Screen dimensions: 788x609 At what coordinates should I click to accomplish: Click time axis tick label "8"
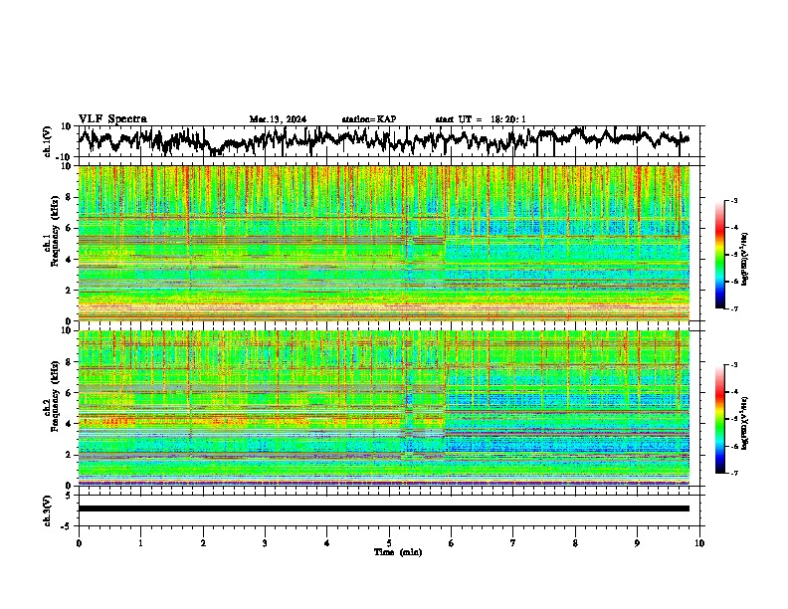575,543
